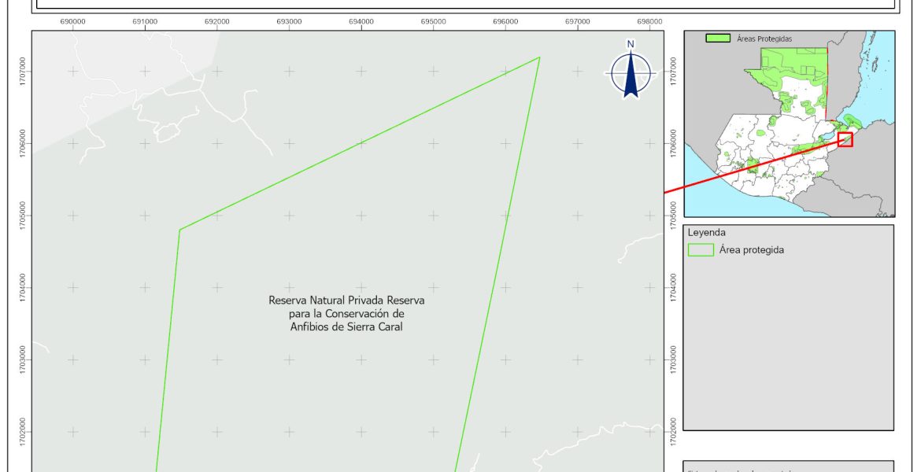The image size is (921, 472).
Task: Click the north arrow compass symbol
Action: pos(631,72)
